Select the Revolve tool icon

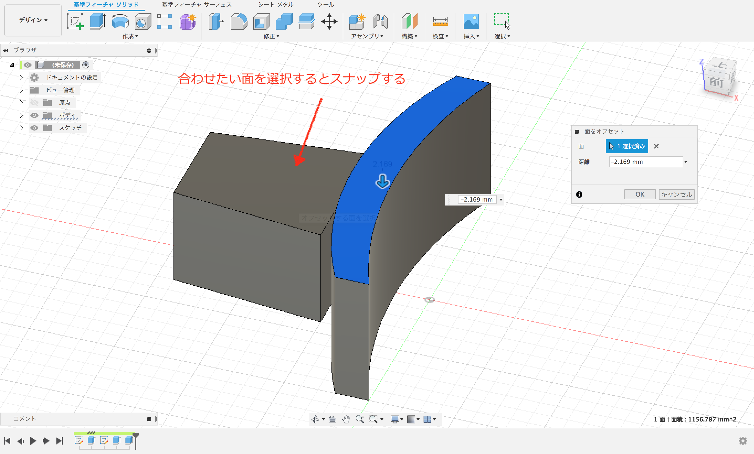click(120, 21)
